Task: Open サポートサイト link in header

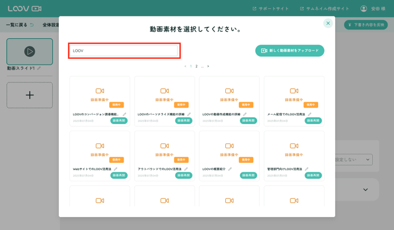Action: pos(271,9)
